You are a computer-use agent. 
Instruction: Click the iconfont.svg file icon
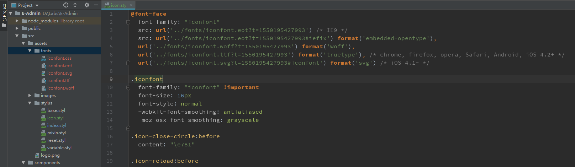[43, 73]
